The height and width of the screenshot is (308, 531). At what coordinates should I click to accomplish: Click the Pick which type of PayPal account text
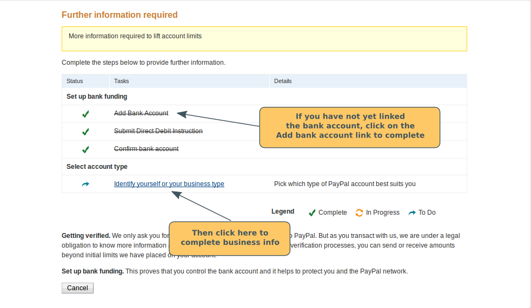(345, 184)
